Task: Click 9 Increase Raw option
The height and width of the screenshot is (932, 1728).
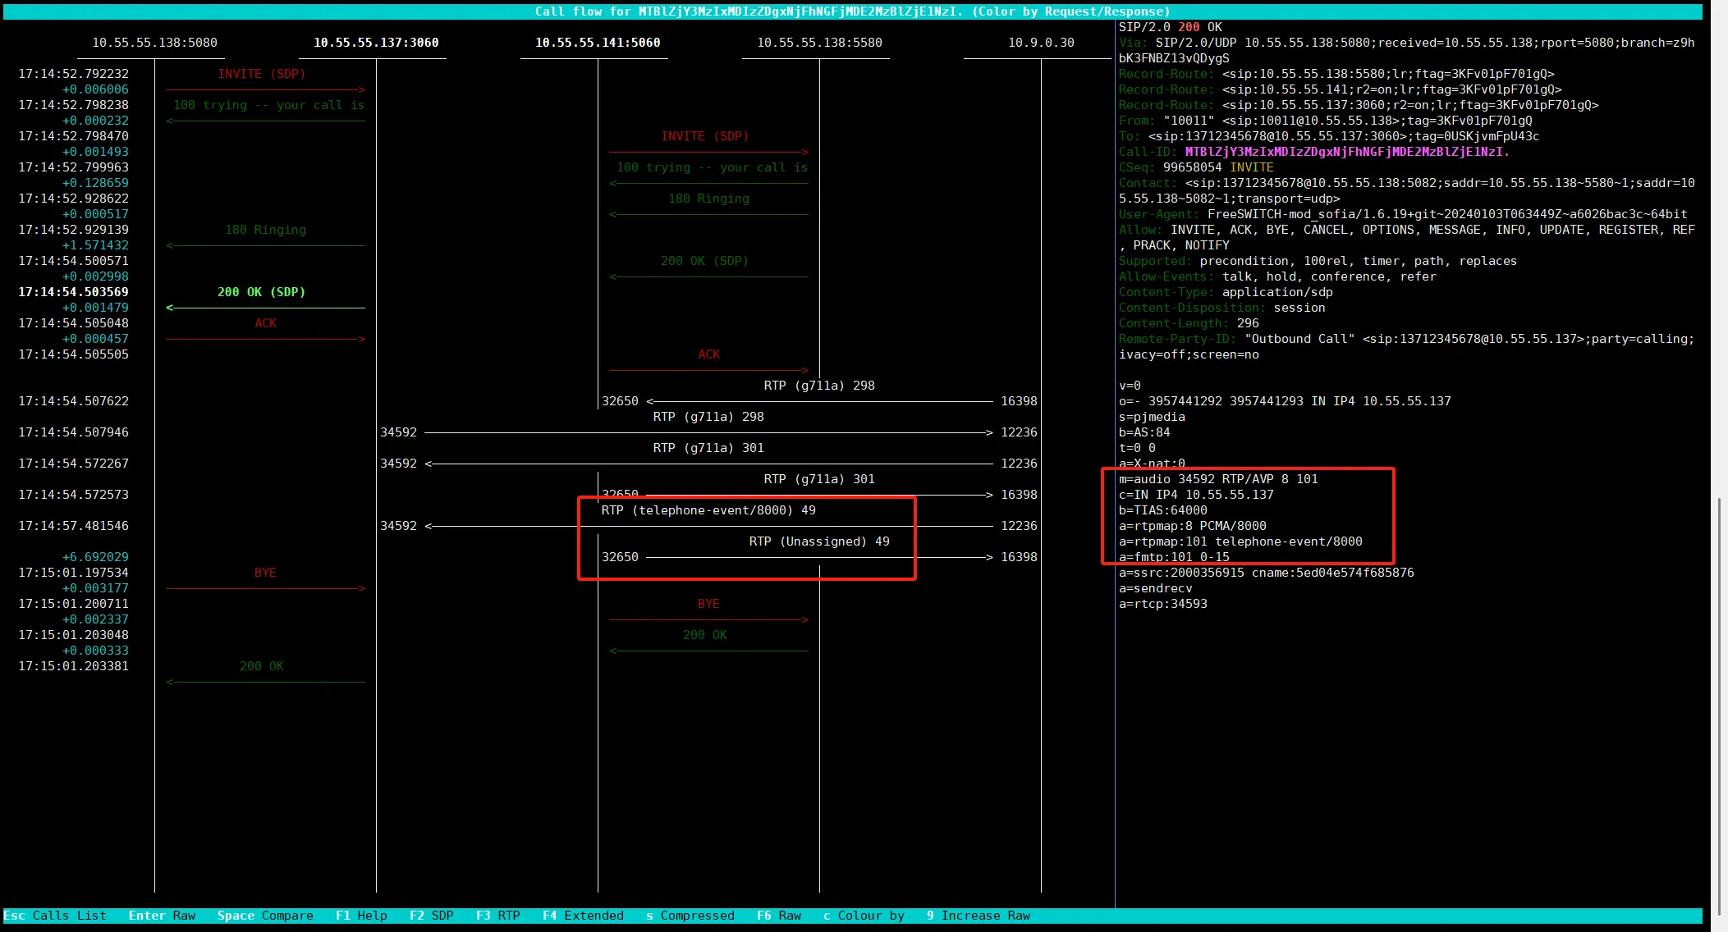Action: 978,916
